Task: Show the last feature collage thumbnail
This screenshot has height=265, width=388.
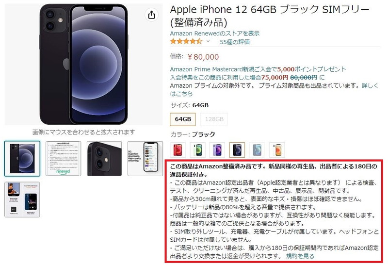Action: [22, 199]
